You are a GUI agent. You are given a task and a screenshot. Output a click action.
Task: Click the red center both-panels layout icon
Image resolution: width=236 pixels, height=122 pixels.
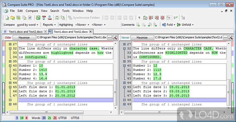pyautogui.click(x=163, y=18)
